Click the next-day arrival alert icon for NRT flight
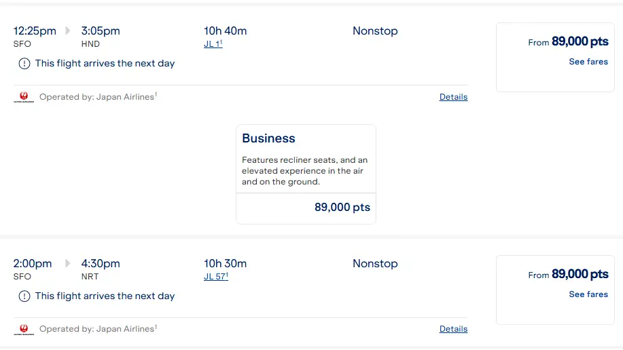 24,296
